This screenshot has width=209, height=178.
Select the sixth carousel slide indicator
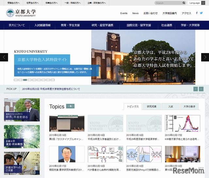pyautogui.click(x=39, y=80)
